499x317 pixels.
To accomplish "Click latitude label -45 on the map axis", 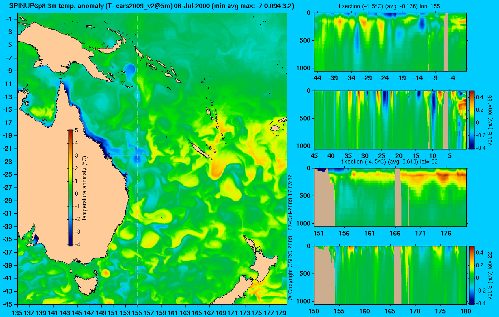I will pos(7,304).
